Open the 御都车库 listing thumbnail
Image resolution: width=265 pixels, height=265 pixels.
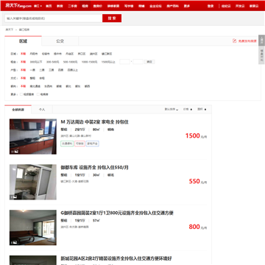pos(33,182)
